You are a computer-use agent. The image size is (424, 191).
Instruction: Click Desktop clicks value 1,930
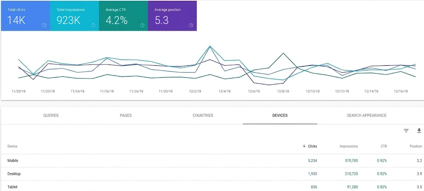pyautogui.click(x=313, y=174)
